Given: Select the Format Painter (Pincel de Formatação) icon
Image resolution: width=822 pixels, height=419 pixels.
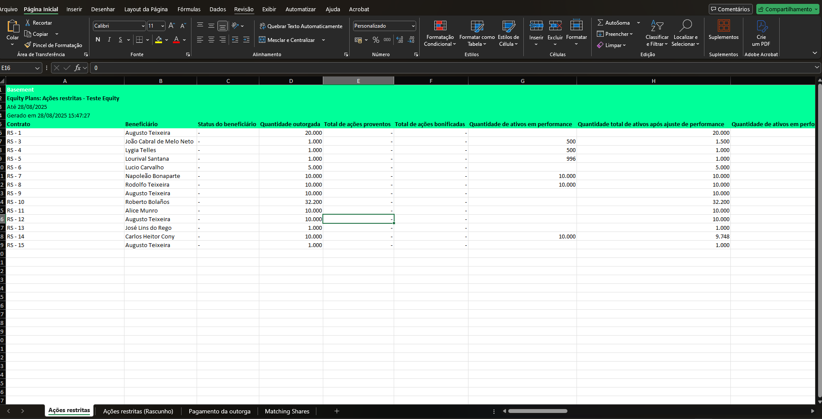Looking at the screenshot, I should pos(28,45).
